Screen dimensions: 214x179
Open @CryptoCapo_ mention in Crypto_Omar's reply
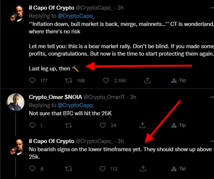coord(76,105)
